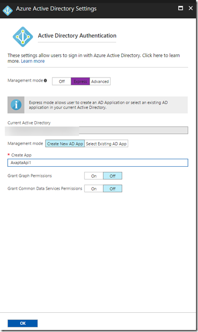
Task: Turn Off Grant Graph Permissions
Action: tap(113, 176)
